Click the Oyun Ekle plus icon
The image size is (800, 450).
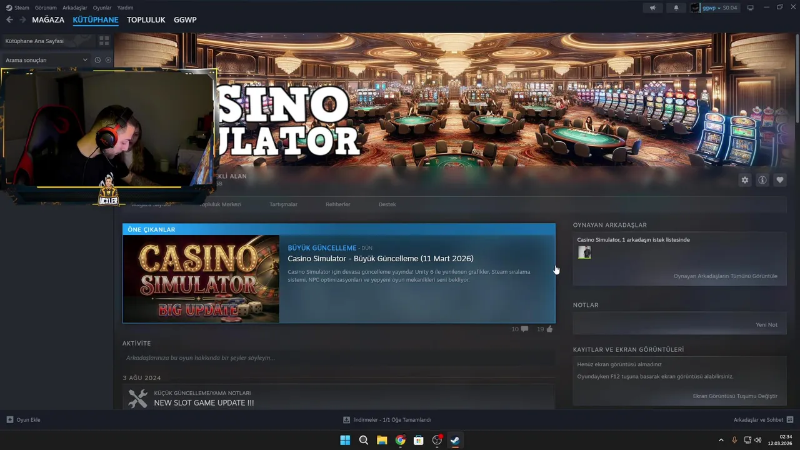click(10, 419)
